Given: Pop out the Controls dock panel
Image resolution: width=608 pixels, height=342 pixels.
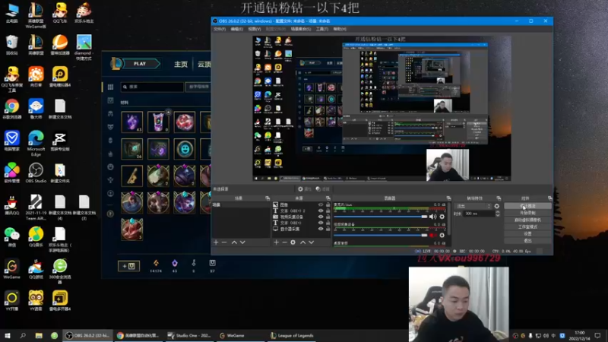Looking at the screenshot, I should click(x=549, y=198).
